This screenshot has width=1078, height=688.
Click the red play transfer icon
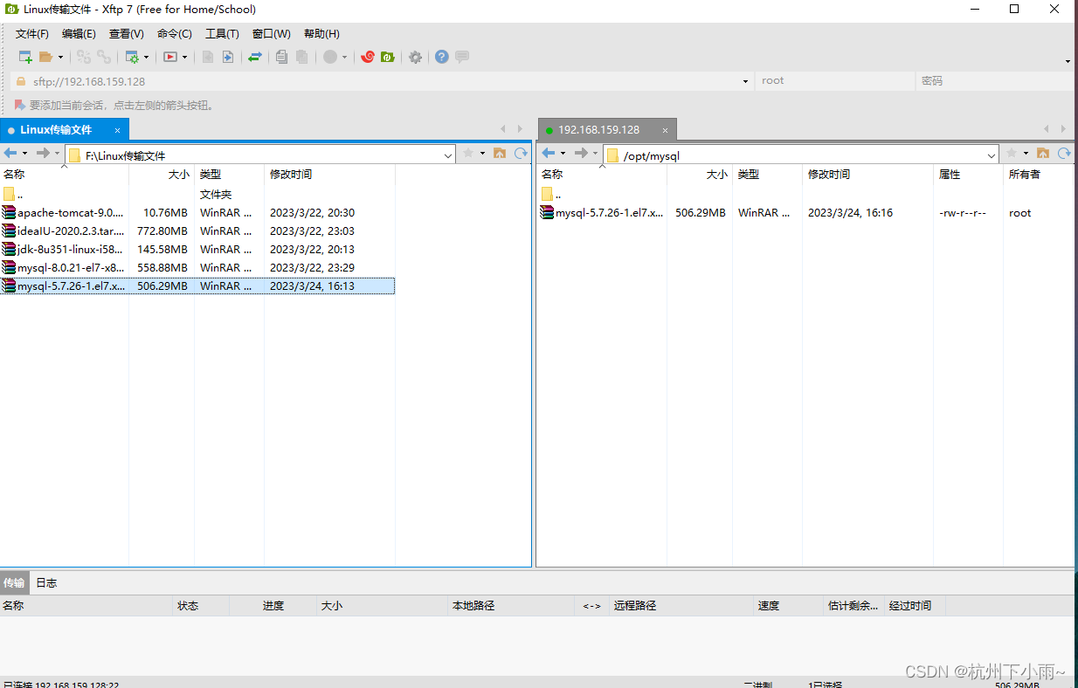pos(170,57)
